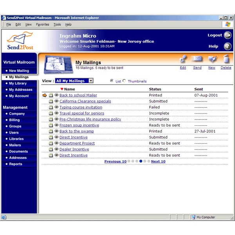Open the Billing management page
Viewport: 235px width, 235px height.
click(x=14, y=120)
